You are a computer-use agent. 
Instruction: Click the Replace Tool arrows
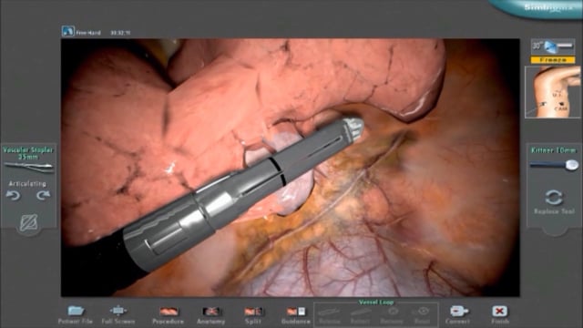pos(554,198)
